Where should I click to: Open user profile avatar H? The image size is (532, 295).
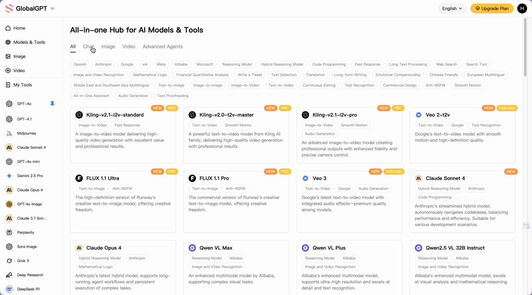click(x=522, y=8)
